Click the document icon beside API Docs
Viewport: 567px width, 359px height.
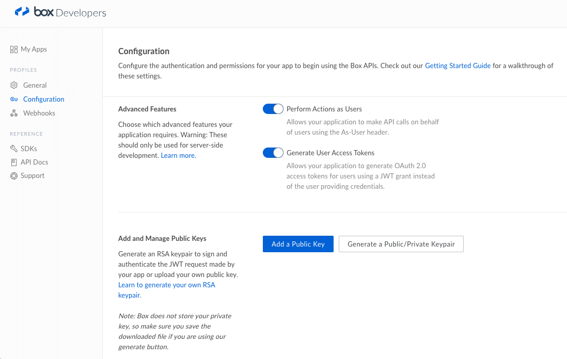tap(14, 162)
